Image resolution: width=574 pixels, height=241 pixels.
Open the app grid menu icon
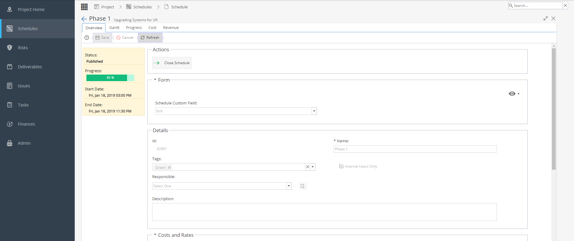[84, 7]
